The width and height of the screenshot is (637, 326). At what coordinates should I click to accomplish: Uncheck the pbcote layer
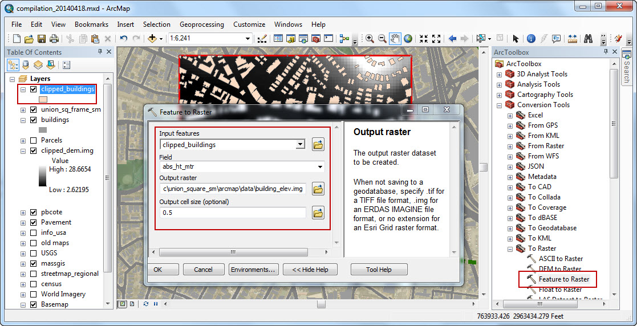[33, 213]
